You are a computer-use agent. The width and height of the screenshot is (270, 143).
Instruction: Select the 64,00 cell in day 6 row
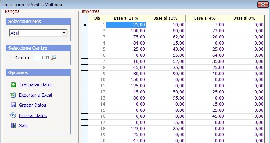[205, 55]
